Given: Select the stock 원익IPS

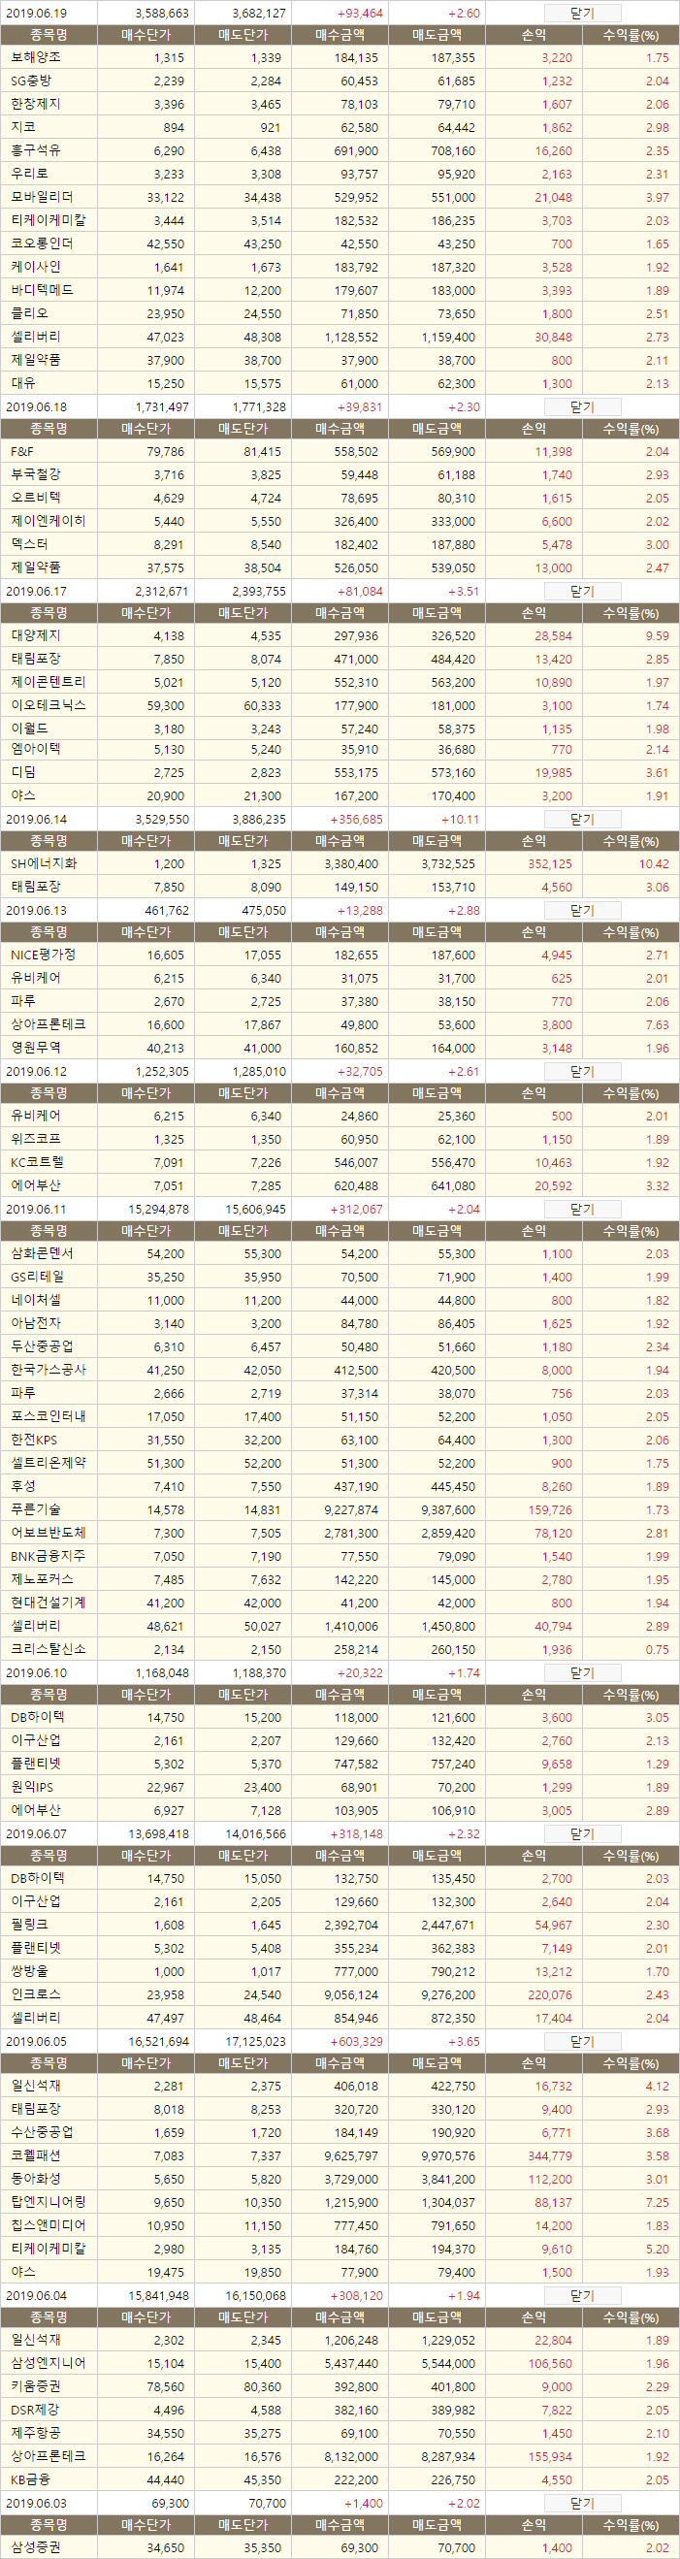Looking at the screenshot, I should coord(32,1787).
